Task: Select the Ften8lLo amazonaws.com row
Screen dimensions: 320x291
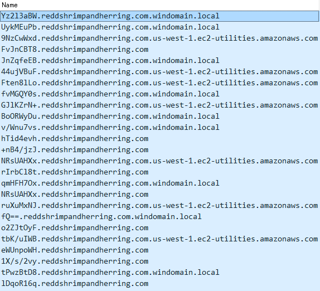Action: (159, 83)
